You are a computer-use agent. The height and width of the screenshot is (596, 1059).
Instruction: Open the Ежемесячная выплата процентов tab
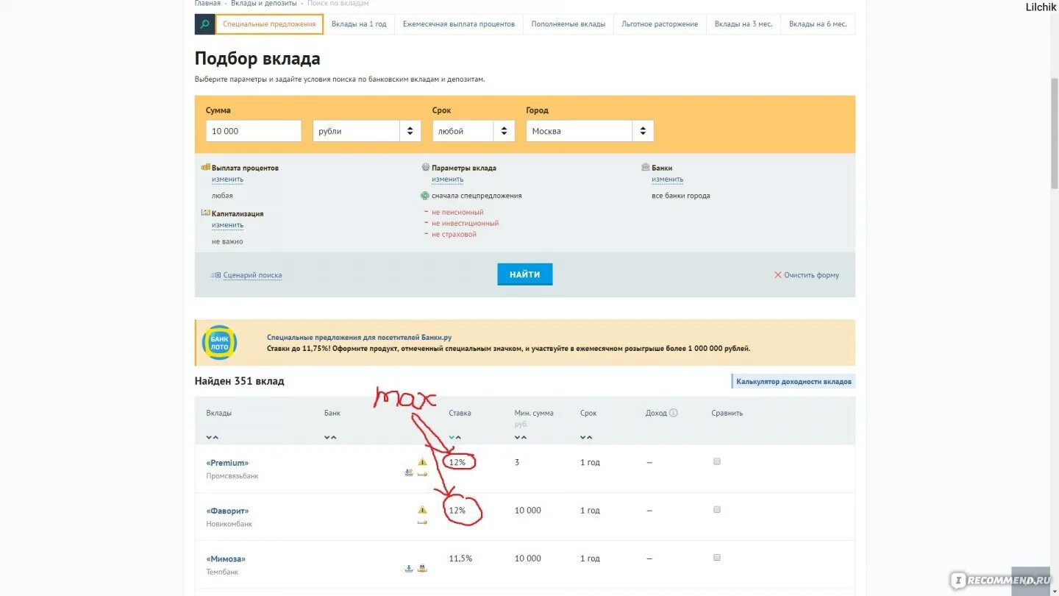(x=459, y=24)
